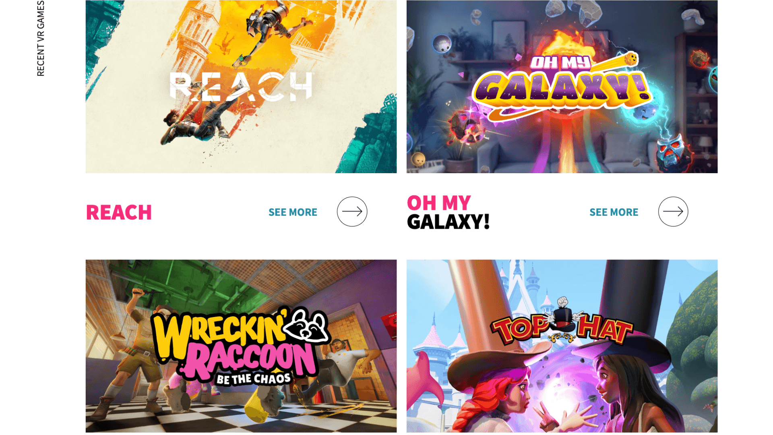The image size is (773, 435).
Task: Select the Oh My Galaxy cover image
Action: (x=562, y=87)
